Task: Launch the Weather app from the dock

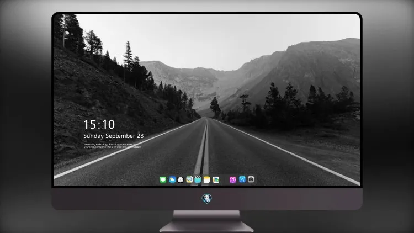Action: [172, 179]
